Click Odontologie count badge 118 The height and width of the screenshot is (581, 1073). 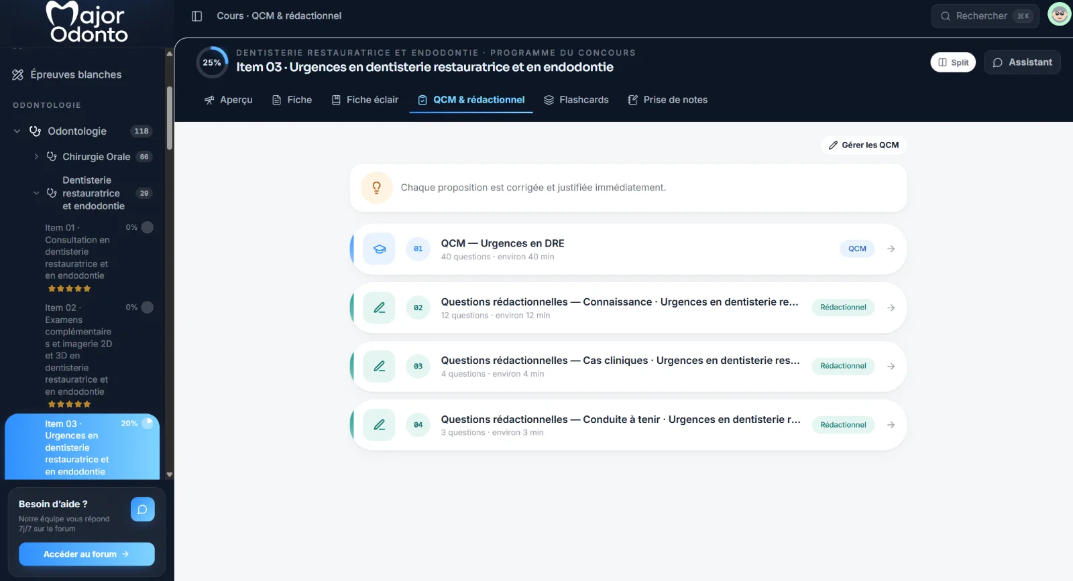coord(142,131)
